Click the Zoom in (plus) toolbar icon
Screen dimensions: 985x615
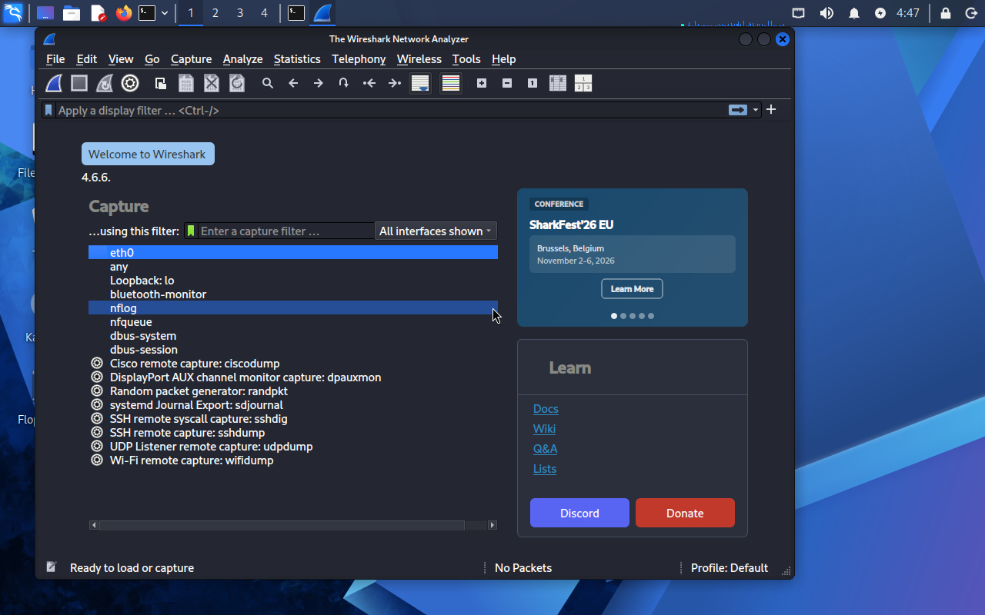(x=482, y=83)
